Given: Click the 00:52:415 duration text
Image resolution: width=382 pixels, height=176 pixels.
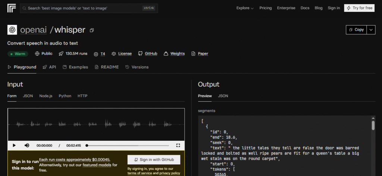Looking at the screenshot, I should pos(73,146).
